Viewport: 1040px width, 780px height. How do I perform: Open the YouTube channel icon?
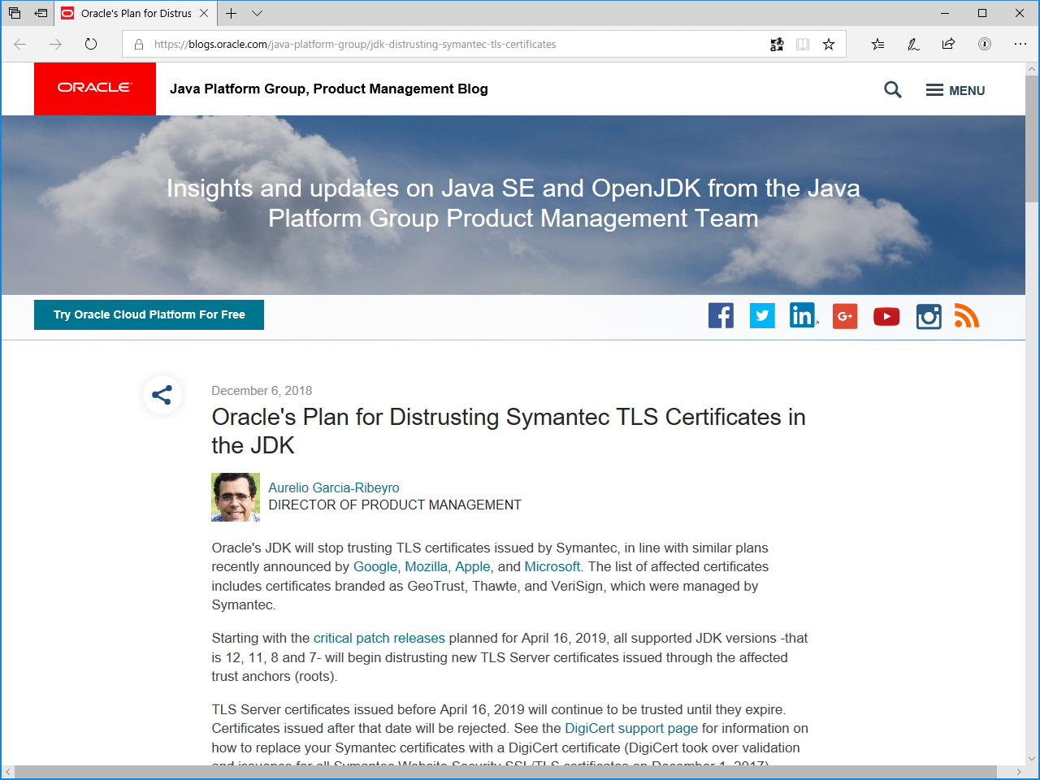[886, 316]
